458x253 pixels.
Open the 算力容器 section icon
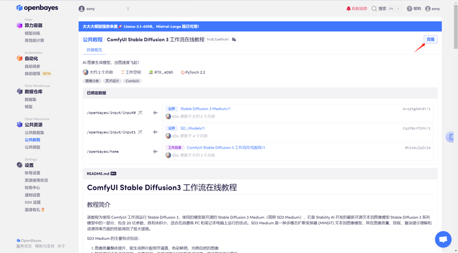pos(20,25)
